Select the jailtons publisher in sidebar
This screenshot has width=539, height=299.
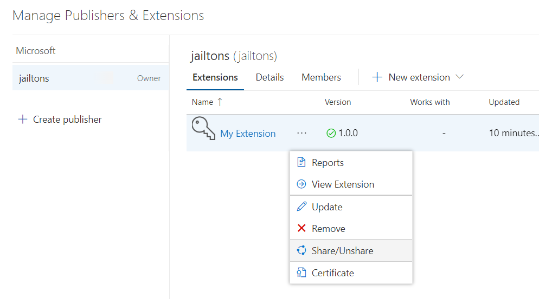pyautogui.click(x=91, y=78)
